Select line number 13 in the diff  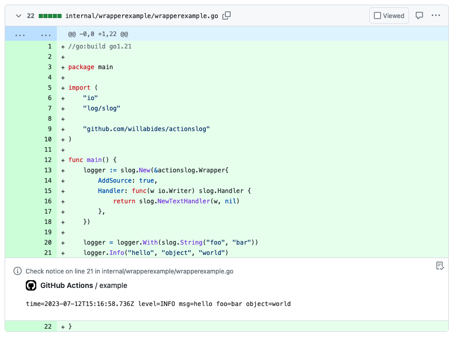(x=48, y=170)
